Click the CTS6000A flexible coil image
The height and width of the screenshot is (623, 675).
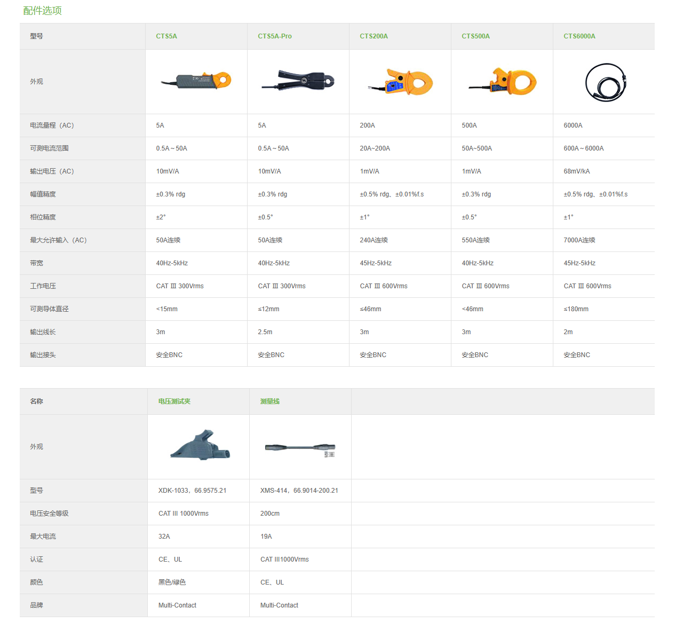[605, 82]
